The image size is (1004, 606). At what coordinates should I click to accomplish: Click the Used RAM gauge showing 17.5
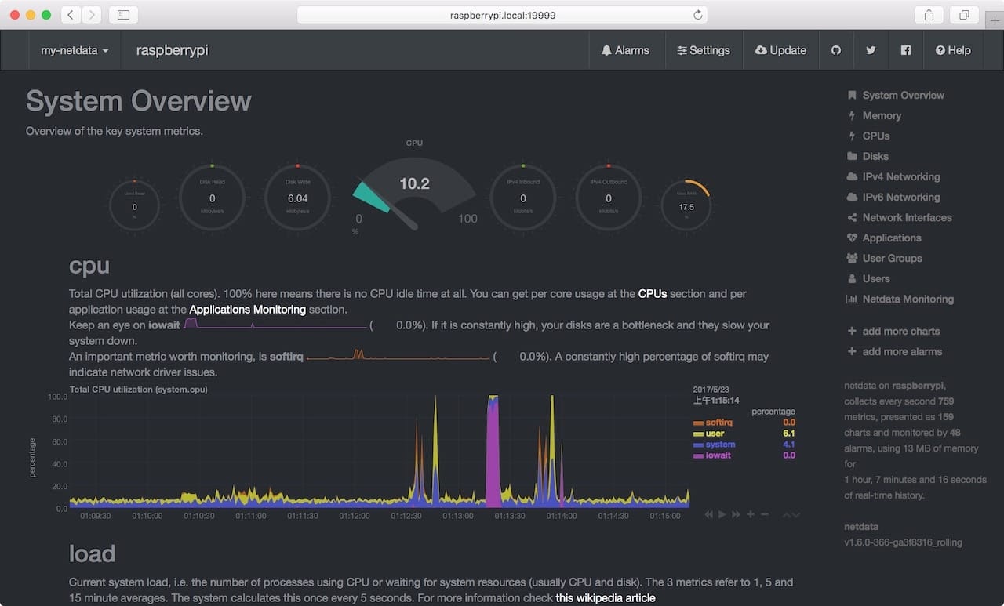tap(686, 207)
